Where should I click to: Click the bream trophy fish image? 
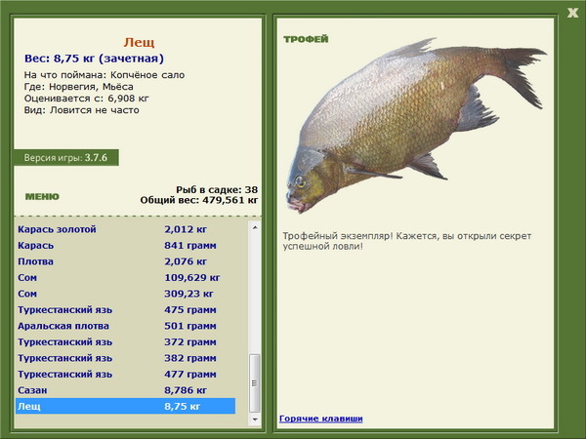(x=416, y=125)
